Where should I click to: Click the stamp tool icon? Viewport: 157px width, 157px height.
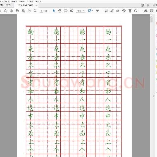124,11
